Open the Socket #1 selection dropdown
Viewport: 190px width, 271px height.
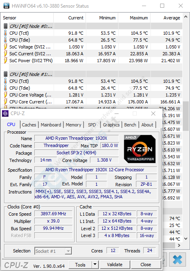[x=53, y=251]
